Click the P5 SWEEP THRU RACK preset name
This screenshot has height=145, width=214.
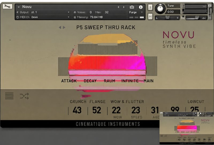click(x=106, y=28)
